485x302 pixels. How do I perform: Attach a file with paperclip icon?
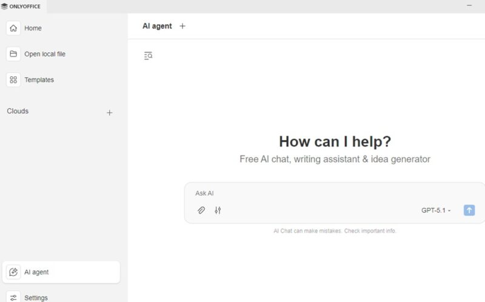(201, 210)
